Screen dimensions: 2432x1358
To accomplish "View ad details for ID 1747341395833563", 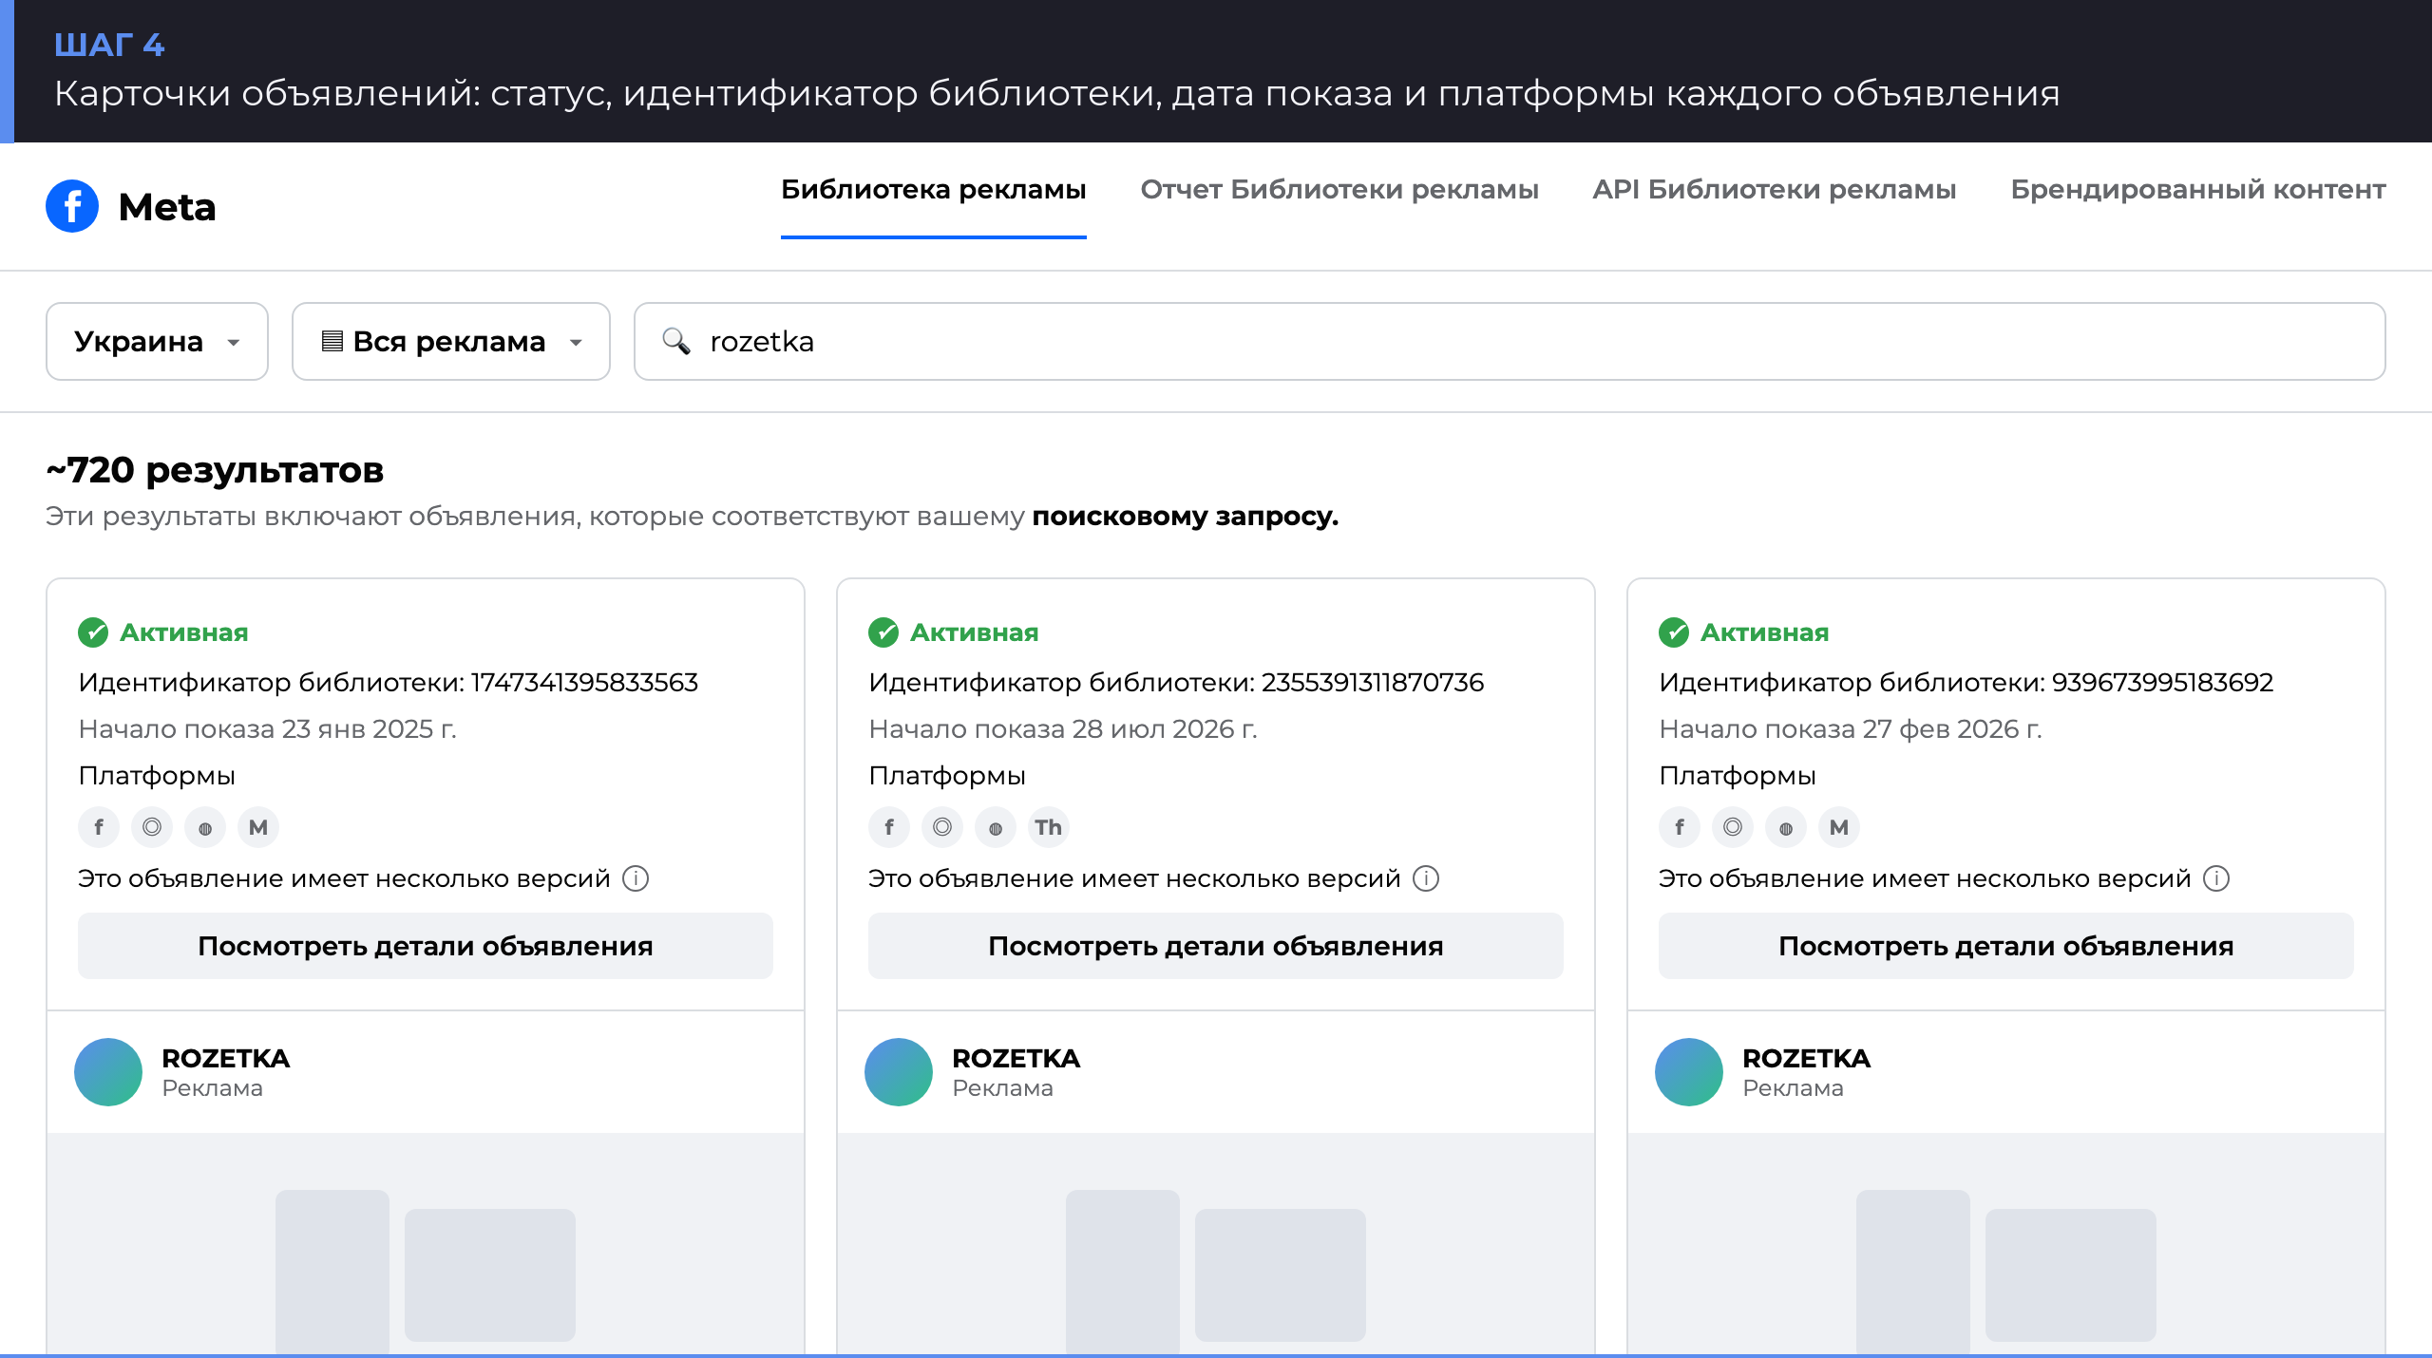I will click(x=426, y=946).
